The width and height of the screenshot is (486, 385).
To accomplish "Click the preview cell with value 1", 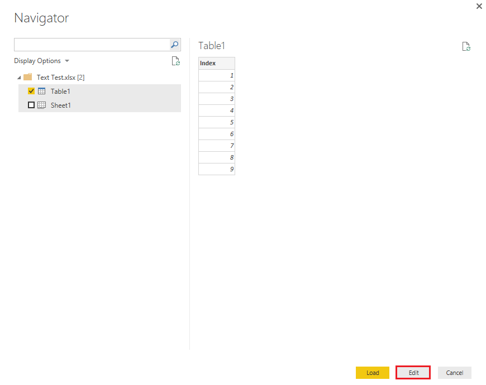I will point(217,75).
